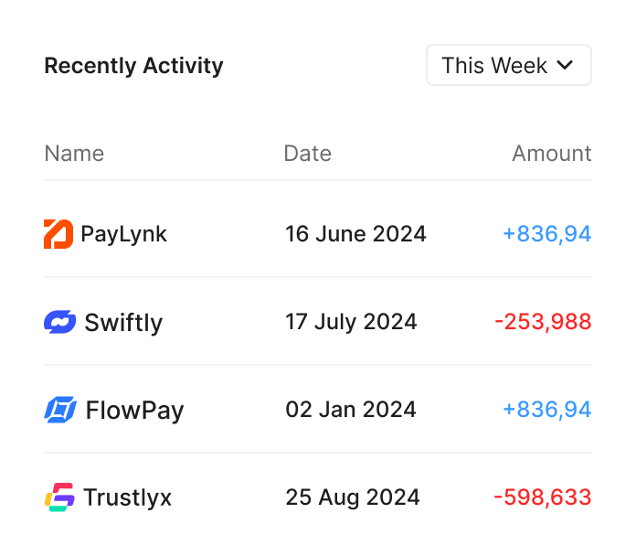This screenshot has width=636, height=556.
Task: Select the Swiftly name label
Action: click(x=123, y=323)
